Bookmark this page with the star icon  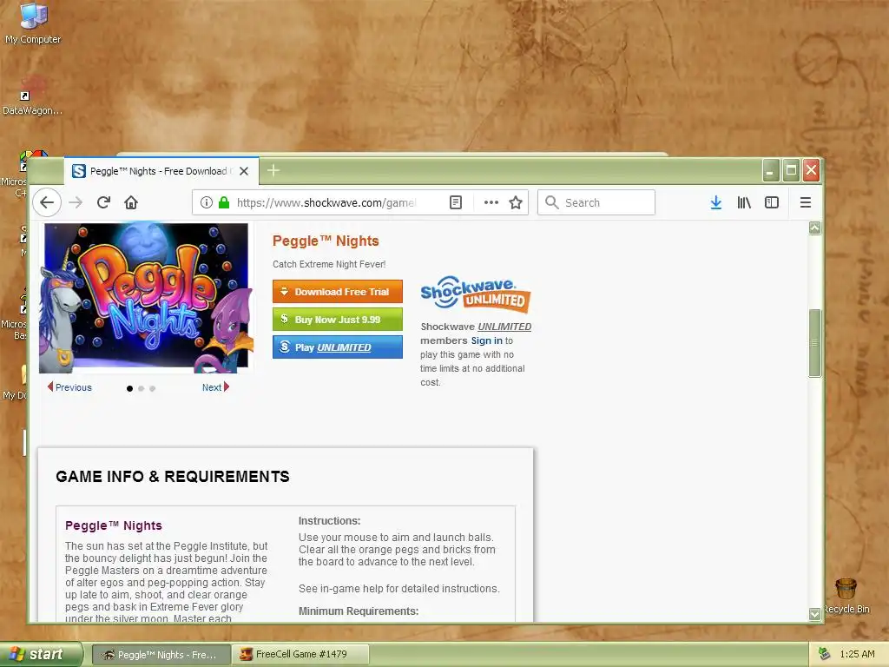pyautogui.click(x=516, y=202)
